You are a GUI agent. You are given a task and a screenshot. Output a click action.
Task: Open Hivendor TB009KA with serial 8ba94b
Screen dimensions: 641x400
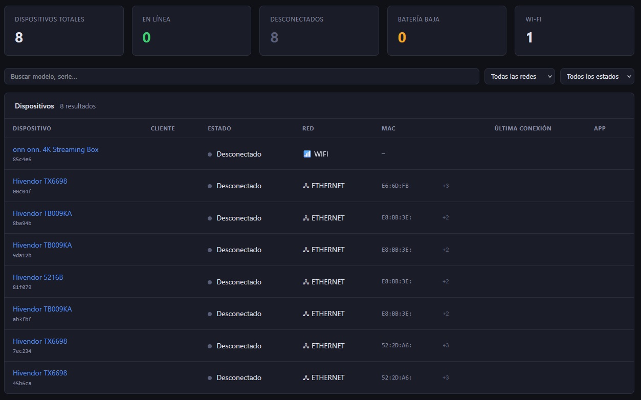[42, 213]
